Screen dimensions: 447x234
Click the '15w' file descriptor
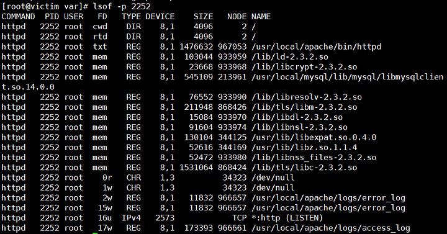(105, 208)
